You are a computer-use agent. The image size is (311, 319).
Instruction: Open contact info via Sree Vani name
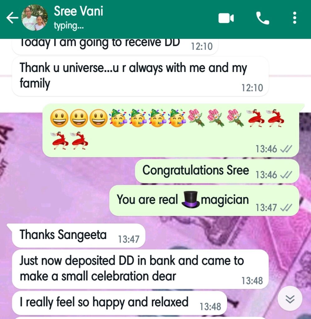point(78,11)
